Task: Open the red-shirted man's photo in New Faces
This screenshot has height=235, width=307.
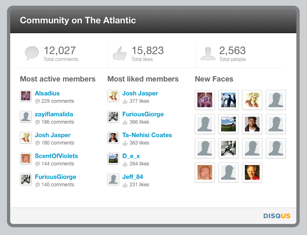Action: pyautogui.click(x=252, y=172)
